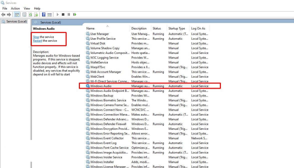Toggle the Show/Hide Action Pane toolbar icon
This screenshot has width=294, height=168.
tap(50, 14)
